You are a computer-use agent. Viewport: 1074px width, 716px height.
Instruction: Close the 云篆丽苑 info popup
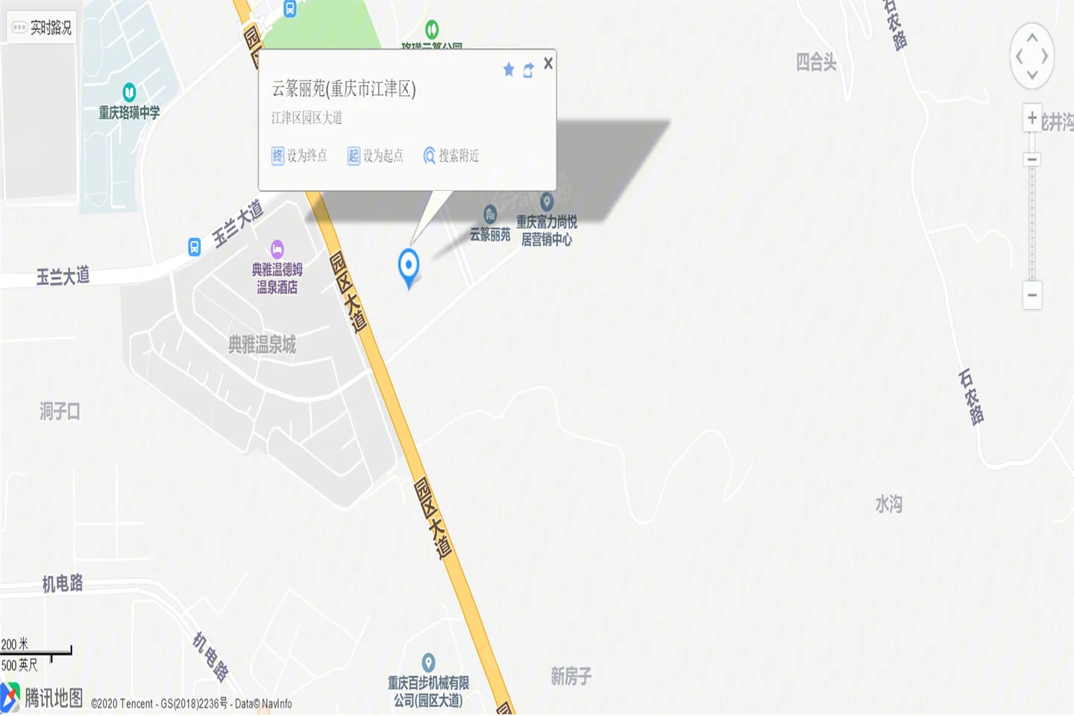click(x=548, y=63)
